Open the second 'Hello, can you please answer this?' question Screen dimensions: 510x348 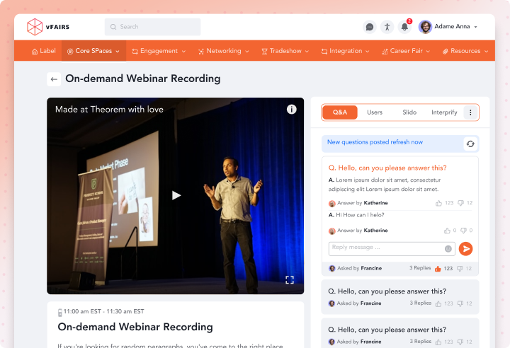coord(387,291)
